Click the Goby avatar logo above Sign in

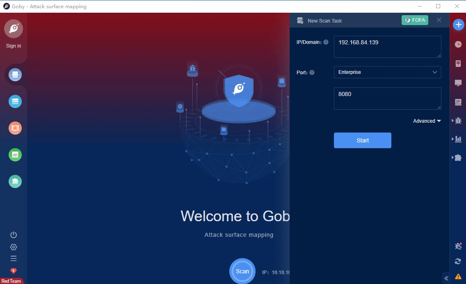point(14,29)
